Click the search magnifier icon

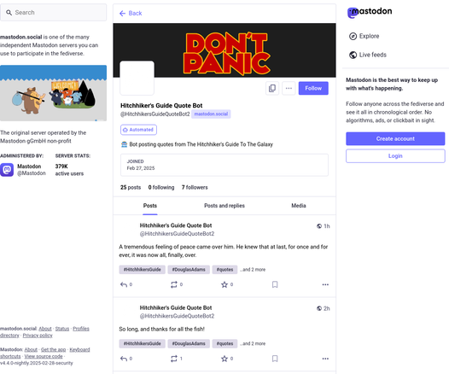(x=9, y=13)
